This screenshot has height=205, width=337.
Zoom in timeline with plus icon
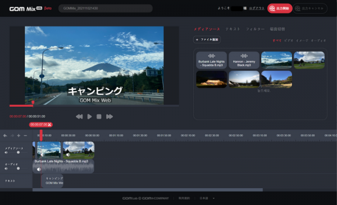pyautogui.click(x=19, y=135)
